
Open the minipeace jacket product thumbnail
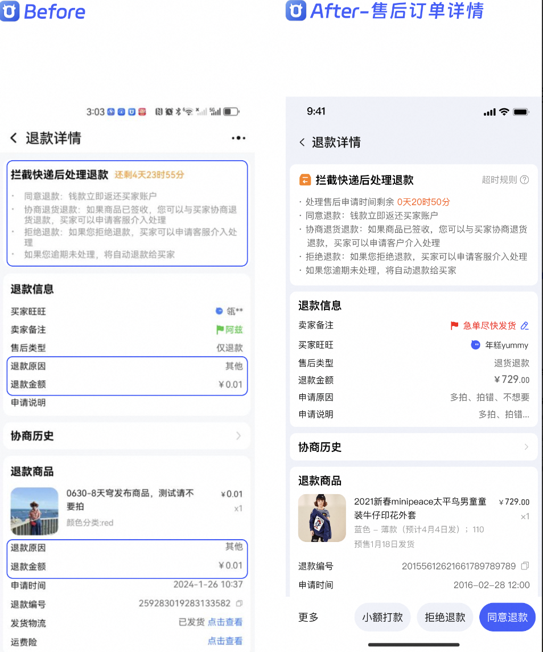tap(322, 518)
